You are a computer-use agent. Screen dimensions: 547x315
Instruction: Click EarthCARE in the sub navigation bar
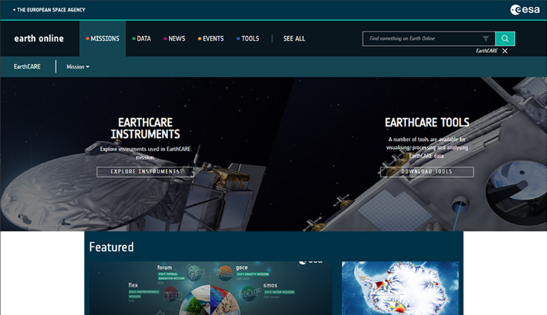coord(27,66)
